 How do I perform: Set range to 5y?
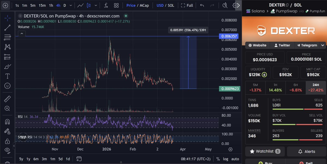(x=21, y=159)
